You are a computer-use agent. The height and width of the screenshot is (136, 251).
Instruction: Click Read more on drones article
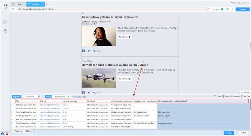(125, 79)
